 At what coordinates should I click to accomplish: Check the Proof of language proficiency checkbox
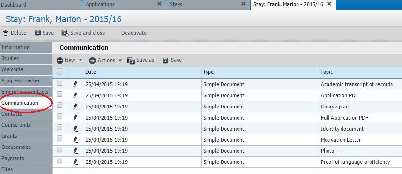pyautogui.click(x=60, y=161)
